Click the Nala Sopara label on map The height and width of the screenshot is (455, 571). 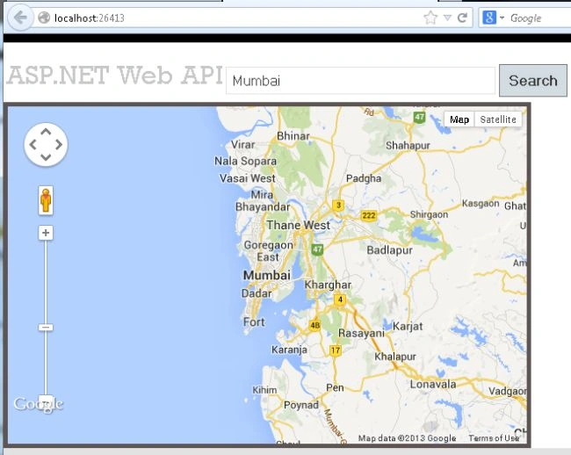pos(245,161)
